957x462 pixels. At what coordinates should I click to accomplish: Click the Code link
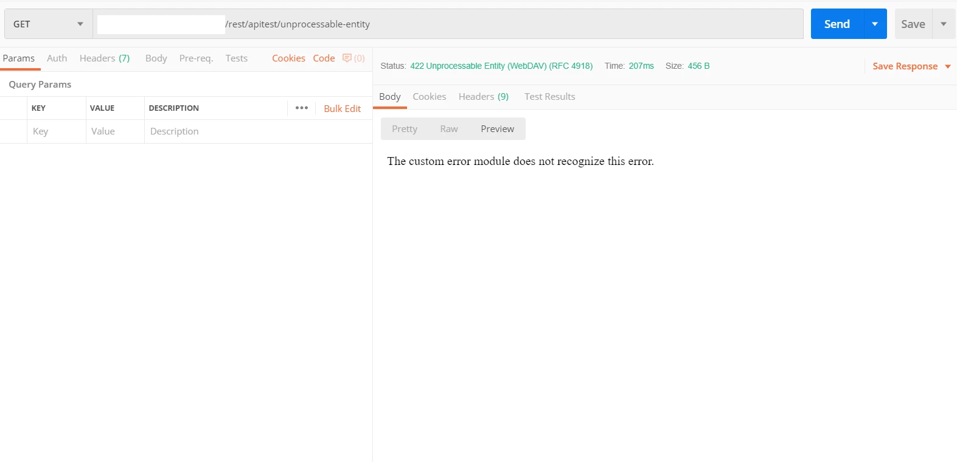tap(324, 58)
